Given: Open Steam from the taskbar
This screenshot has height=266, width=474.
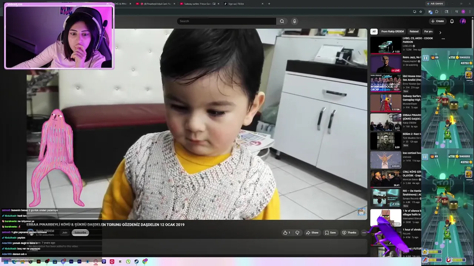Looking at the screenshot, I should click(x=136, y=262).
